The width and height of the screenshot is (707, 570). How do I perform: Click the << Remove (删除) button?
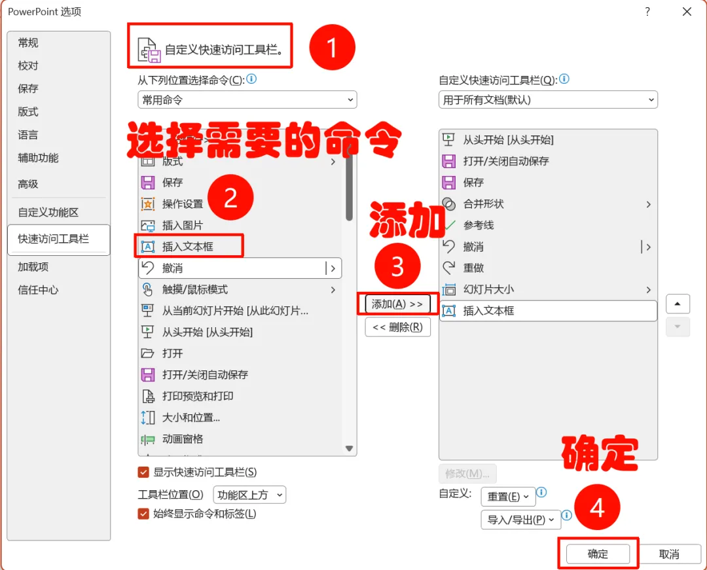click(x=397, y=327)
